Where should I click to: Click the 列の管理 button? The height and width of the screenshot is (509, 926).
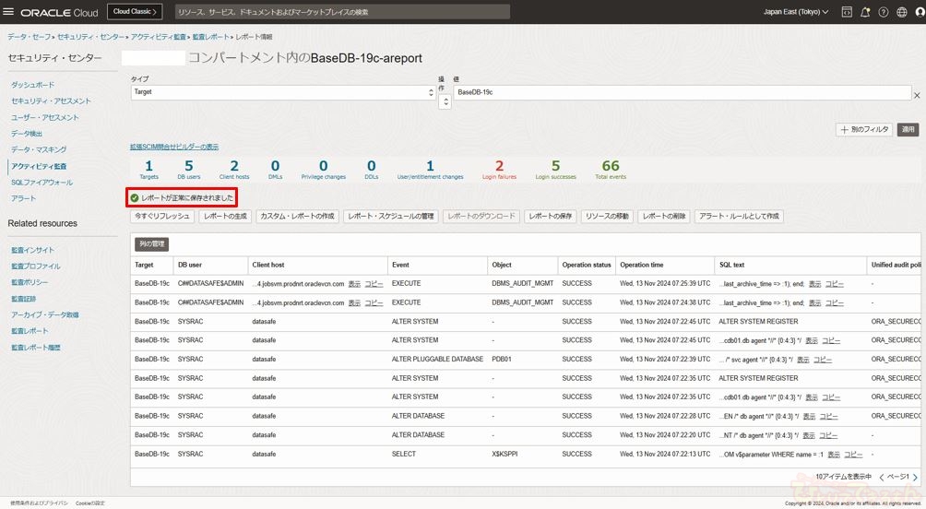[x=152, y=243]
